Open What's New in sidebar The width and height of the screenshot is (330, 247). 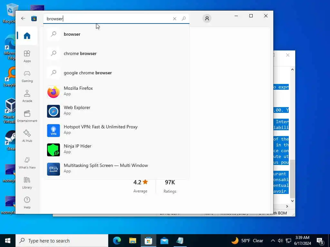click(x=27, y=163)
